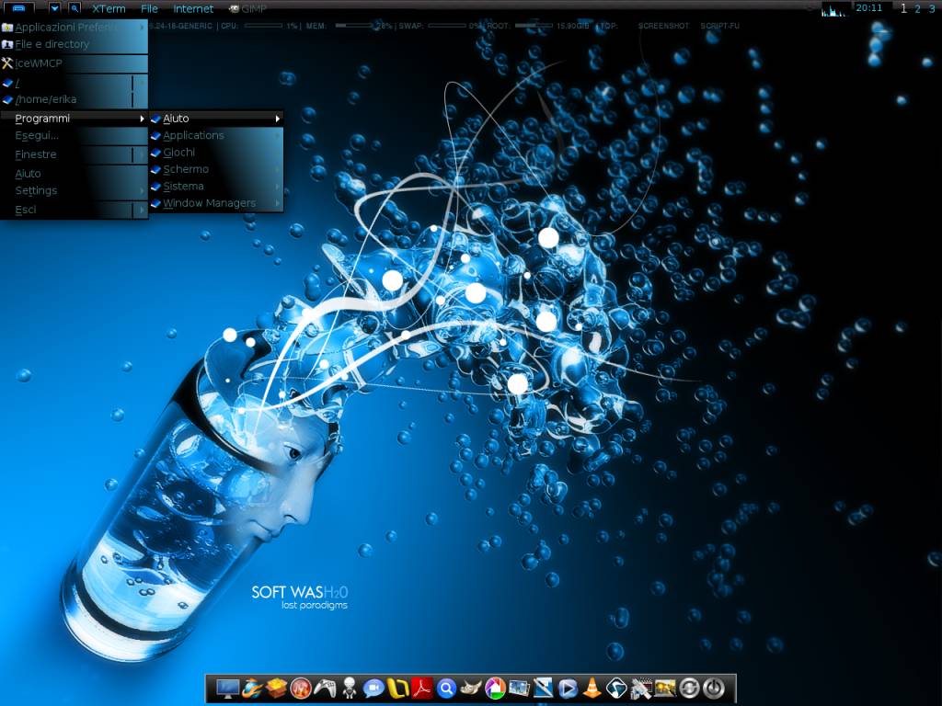The height and width of the screenshot is (706, 942).
Task: Click the monitor icon in the dock
Action: [228, 688]
